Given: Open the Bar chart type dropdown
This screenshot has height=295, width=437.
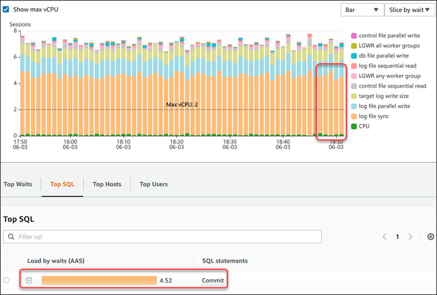Looking at the screenshot, I should click(x=361, y=10).
